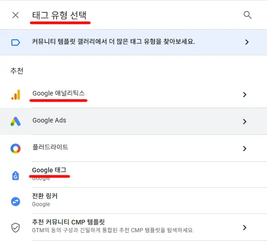This screenshot has width=267, height=245.
Task: Click the CMP shield checkmark icon
Action: (x=16, y=228)
